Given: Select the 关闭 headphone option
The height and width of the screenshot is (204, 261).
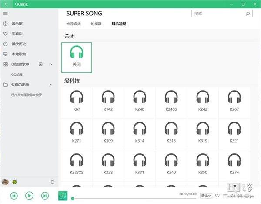Looking at the screenshot, I should pos(77,58).
